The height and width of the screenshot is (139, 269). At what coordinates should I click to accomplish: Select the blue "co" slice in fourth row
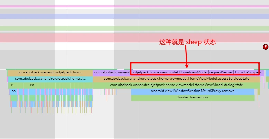click(x=13, y=91)
